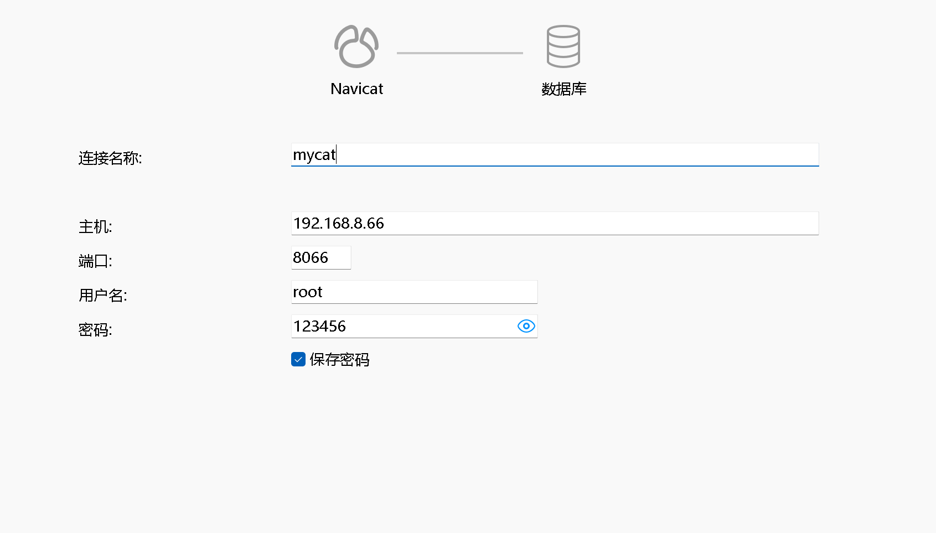Click the 连接名称 label
This screenshot has height=533, width=936.
(110, 158)
